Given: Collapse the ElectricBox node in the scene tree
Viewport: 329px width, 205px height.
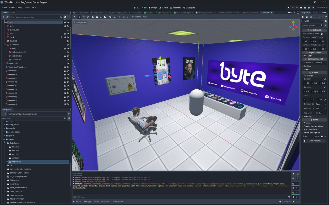Looking at the screenshot, I should [x=6, y=45].
